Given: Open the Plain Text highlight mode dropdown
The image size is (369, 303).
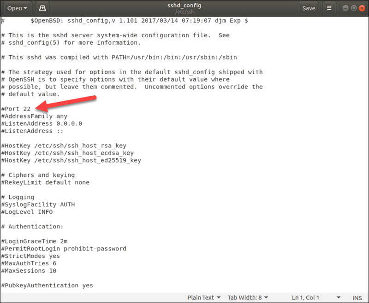Looking at the screenshot, I should [x=204, y=297].
